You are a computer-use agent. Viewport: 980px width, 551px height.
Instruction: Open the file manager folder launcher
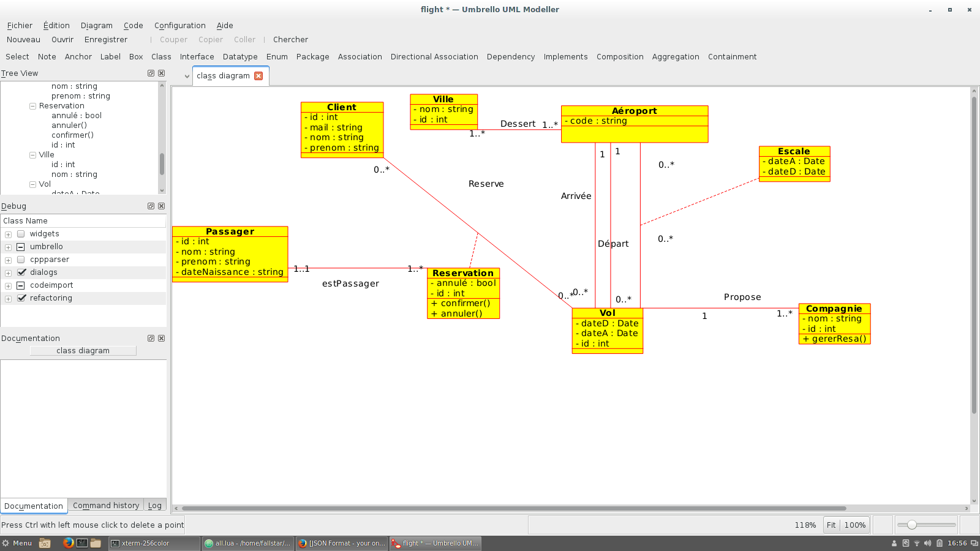coord(96,543)
